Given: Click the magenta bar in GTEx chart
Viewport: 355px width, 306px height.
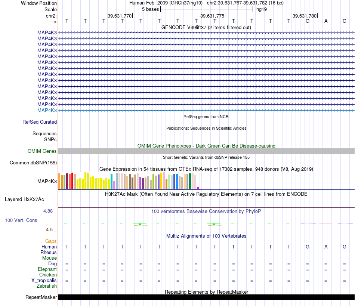Looking at the screenshot, I should (x=198, y=188).
